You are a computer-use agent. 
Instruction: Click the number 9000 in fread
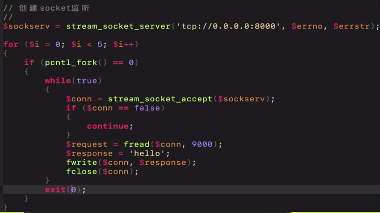click(x=202, y=144)
